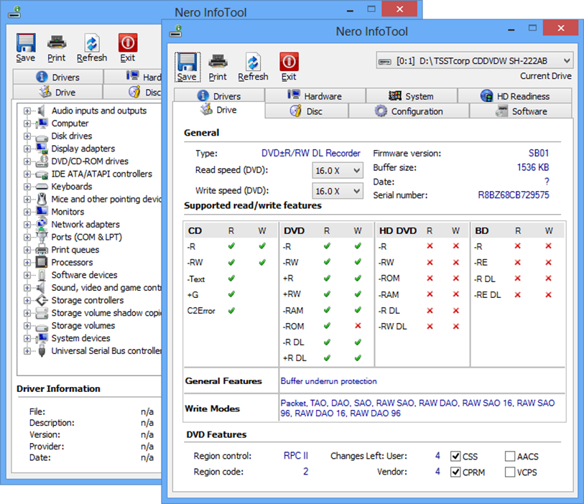Click the Software devices icon

tap(42, 275)
